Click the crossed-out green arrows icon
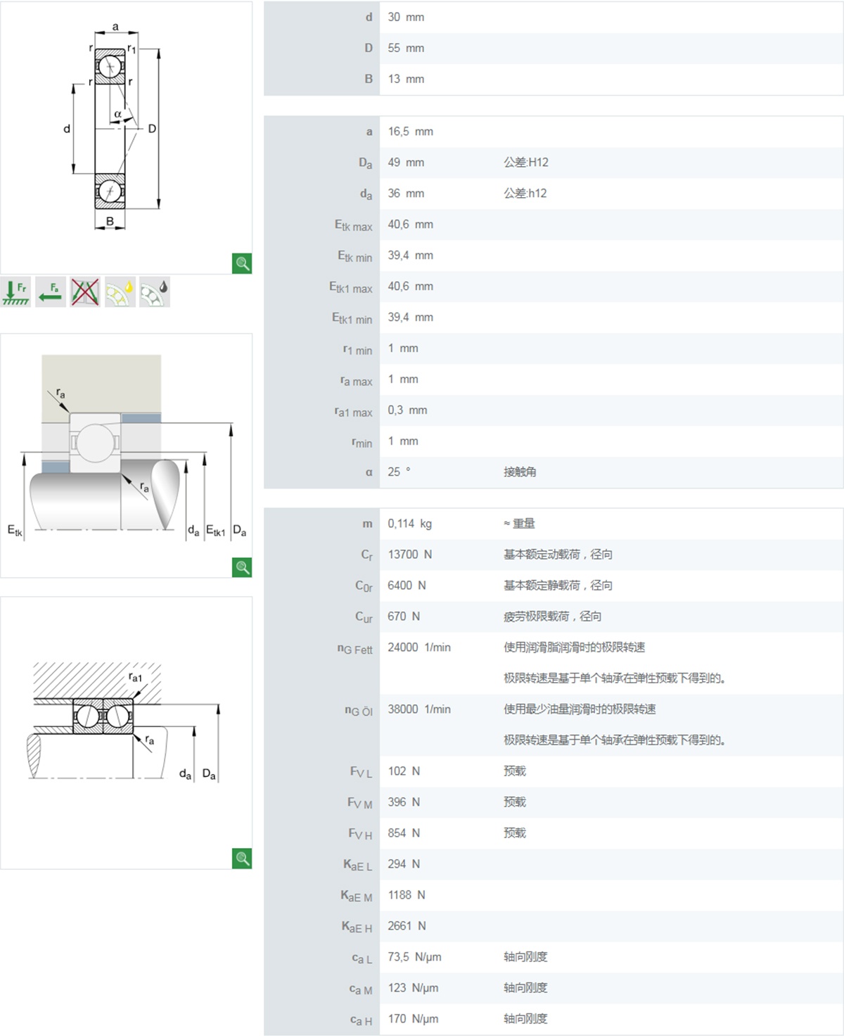Viewport: 844px width, 1036px height. coord(85,292)
